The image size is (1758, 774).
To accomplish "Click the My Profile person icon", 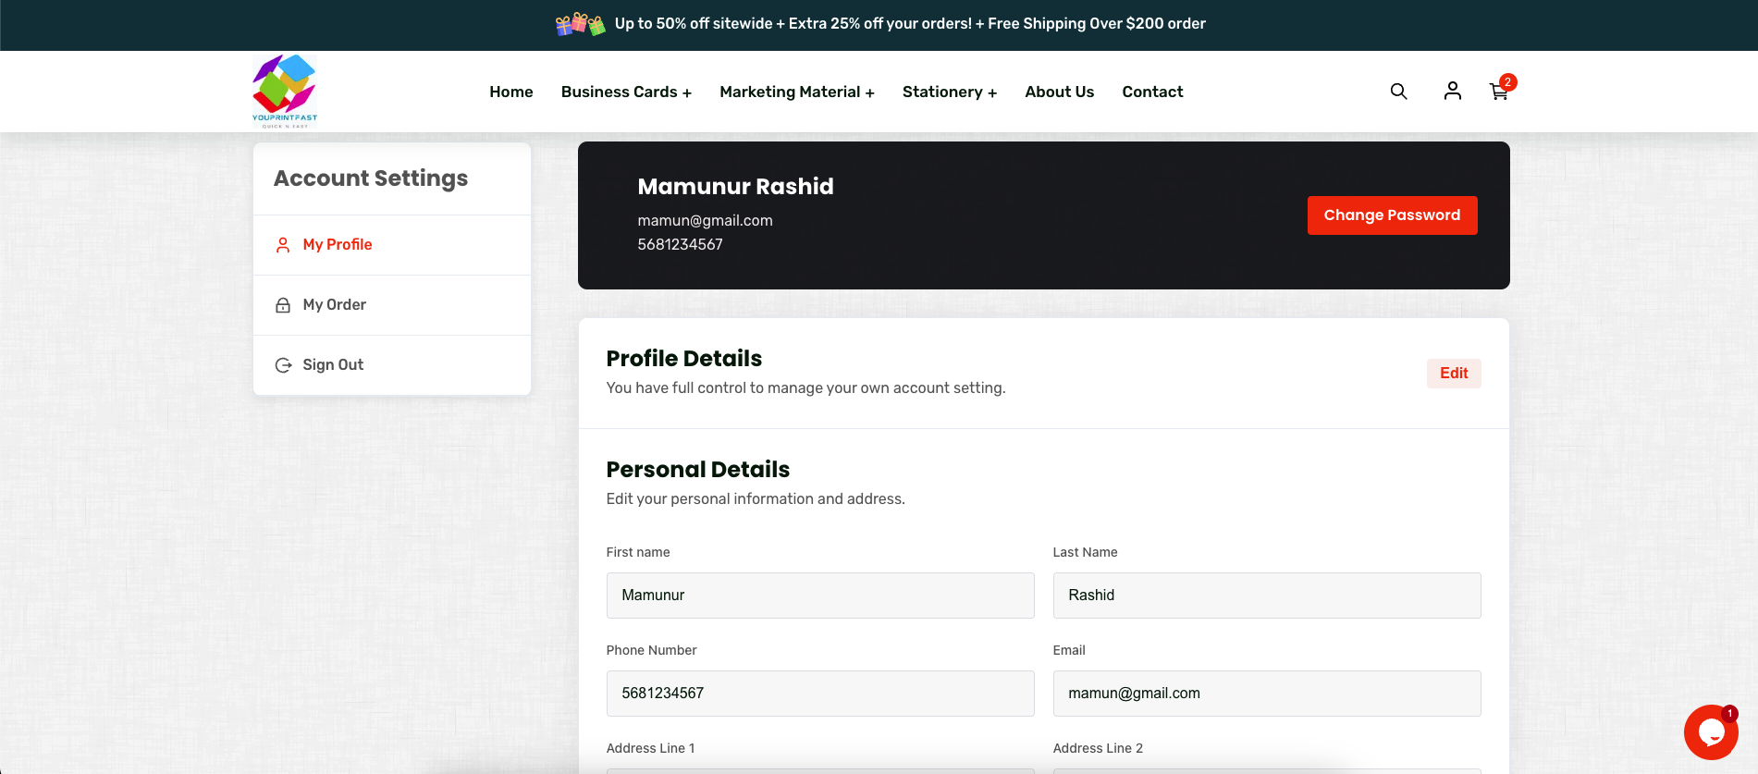I will pos(283,245).
